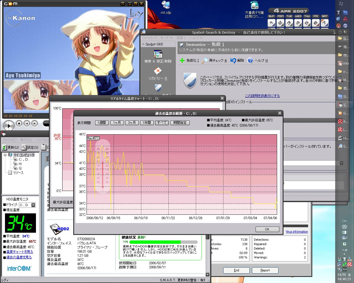
Task: Switch to the mtv taskbar item
Action: point(343,64)
